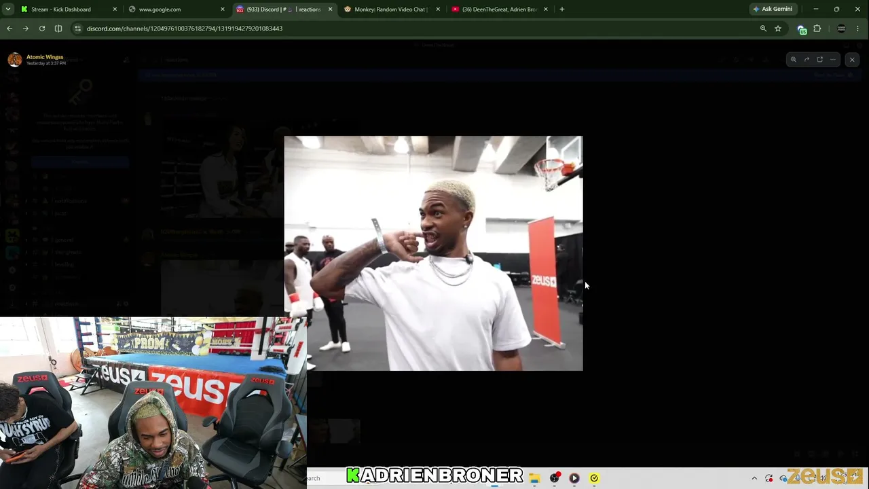Viewport: 869px width, 489px height.
Task: Open the yellow checkmark taskbar app
Action: (x=594, y=478)
